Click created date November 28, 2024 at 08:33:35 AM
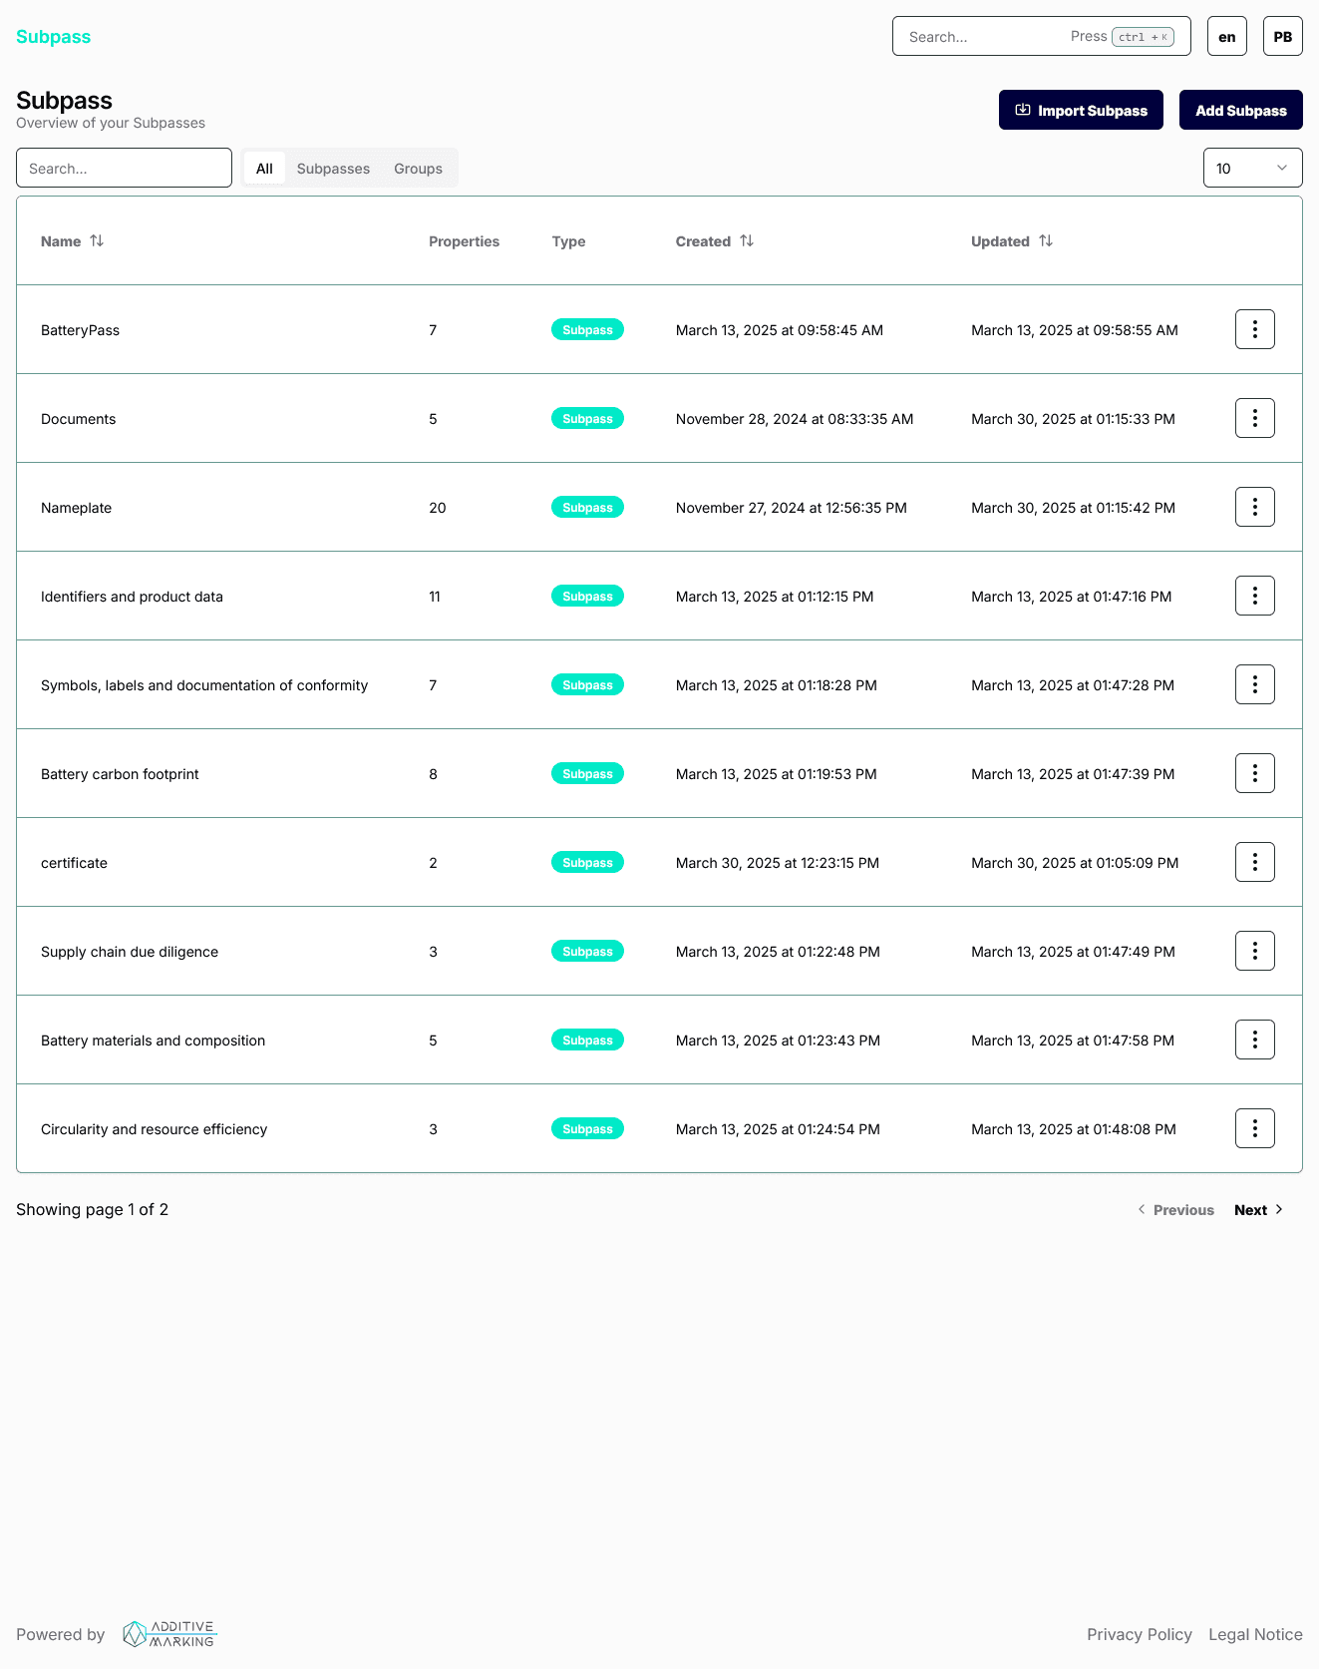The width and height of the screenshot is (1319, 1669). point(795,419)
